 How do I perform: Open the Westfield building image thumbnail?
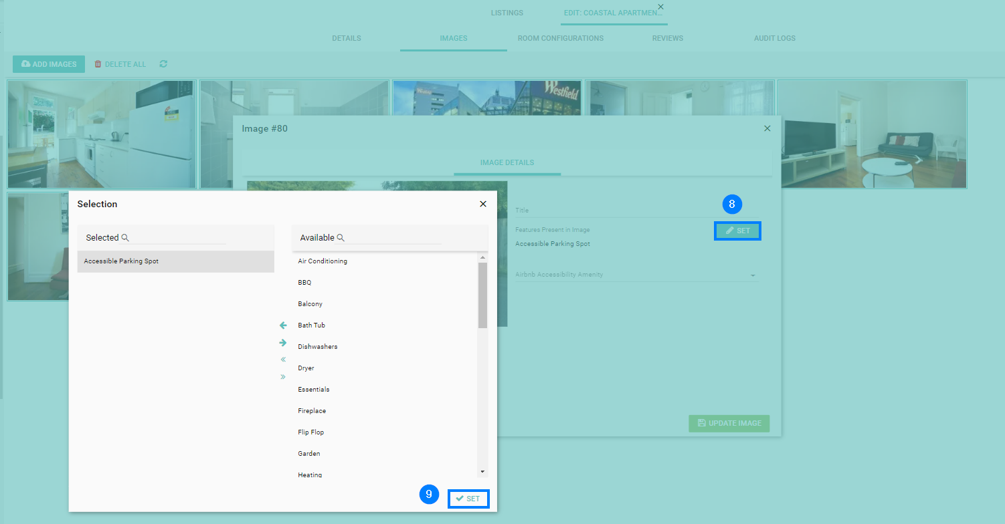[486, 98]
